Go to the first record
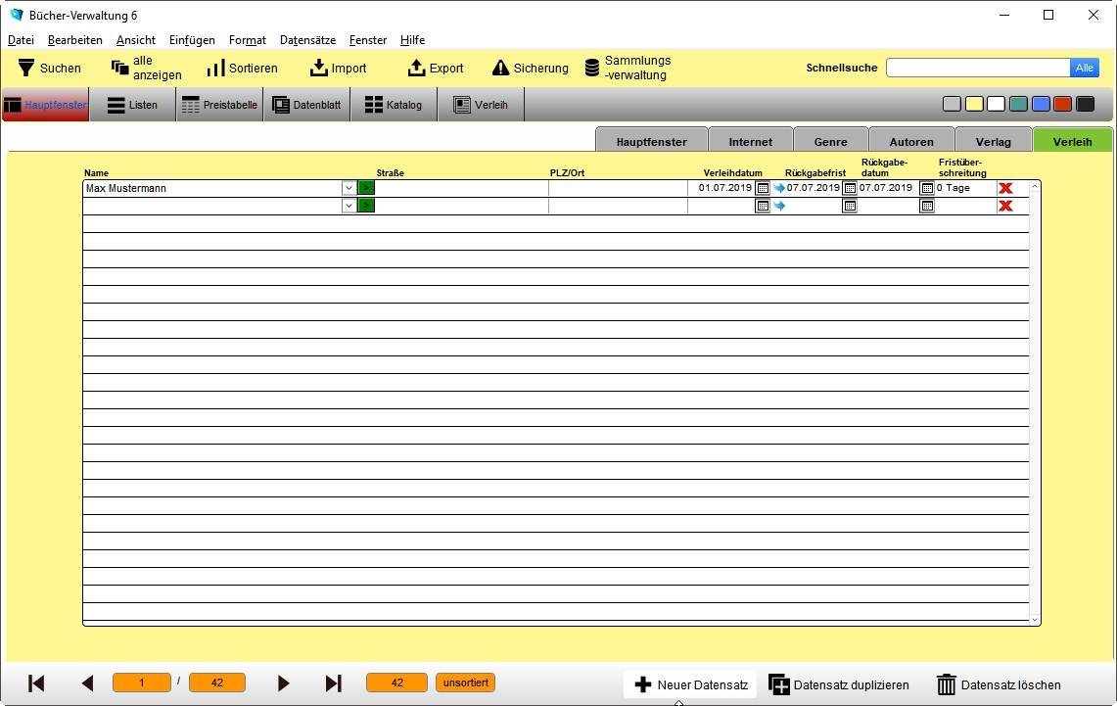This screenshot has width=1117, height=706. (36, 683)
